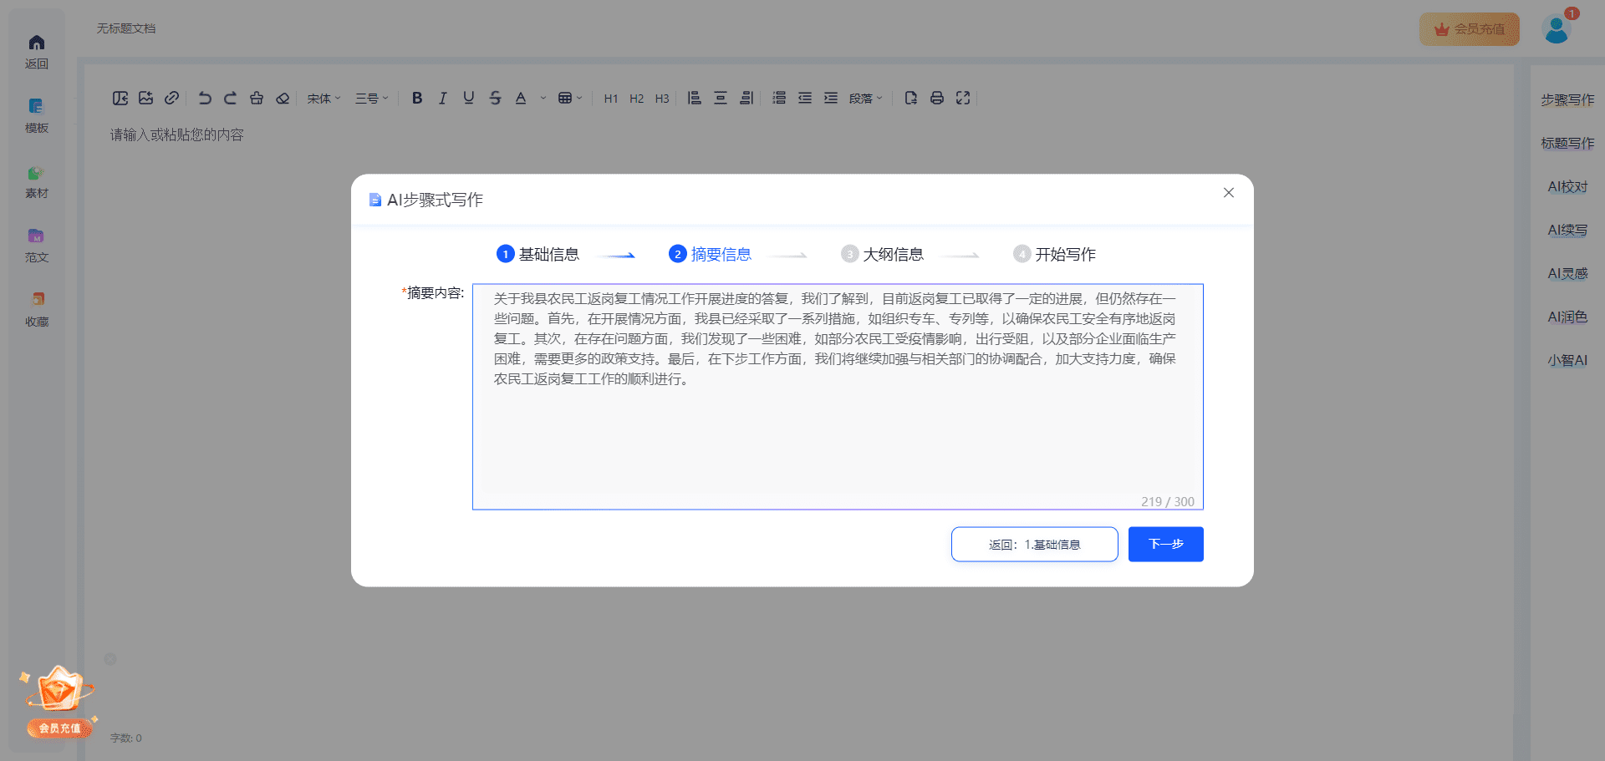The height and width of the screenshot is (761, 1605).
Task: Open the 三号 font size dropdown
Action: click(372, 98)
